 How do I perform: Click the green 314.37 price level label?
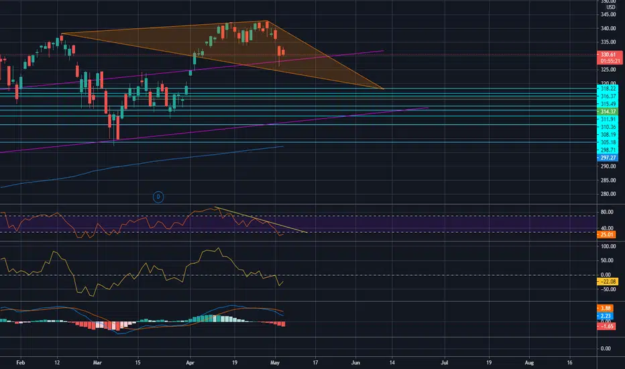pos(608,111)
